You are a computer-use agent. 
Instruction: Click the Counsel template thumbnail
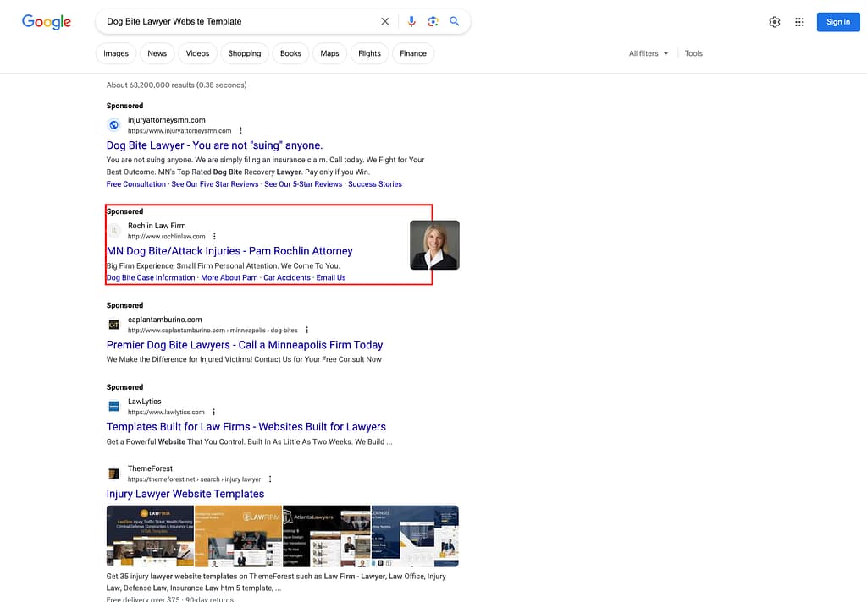point(415,536)
